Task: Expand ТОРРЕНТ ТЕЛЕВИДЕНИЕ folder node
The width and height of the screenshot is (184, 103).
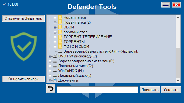Action: pyautogui.click(x=55, y=37)
